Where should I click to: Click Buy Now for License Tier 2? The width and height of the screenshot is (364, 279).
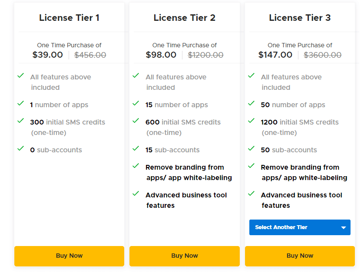click(184, 256)
